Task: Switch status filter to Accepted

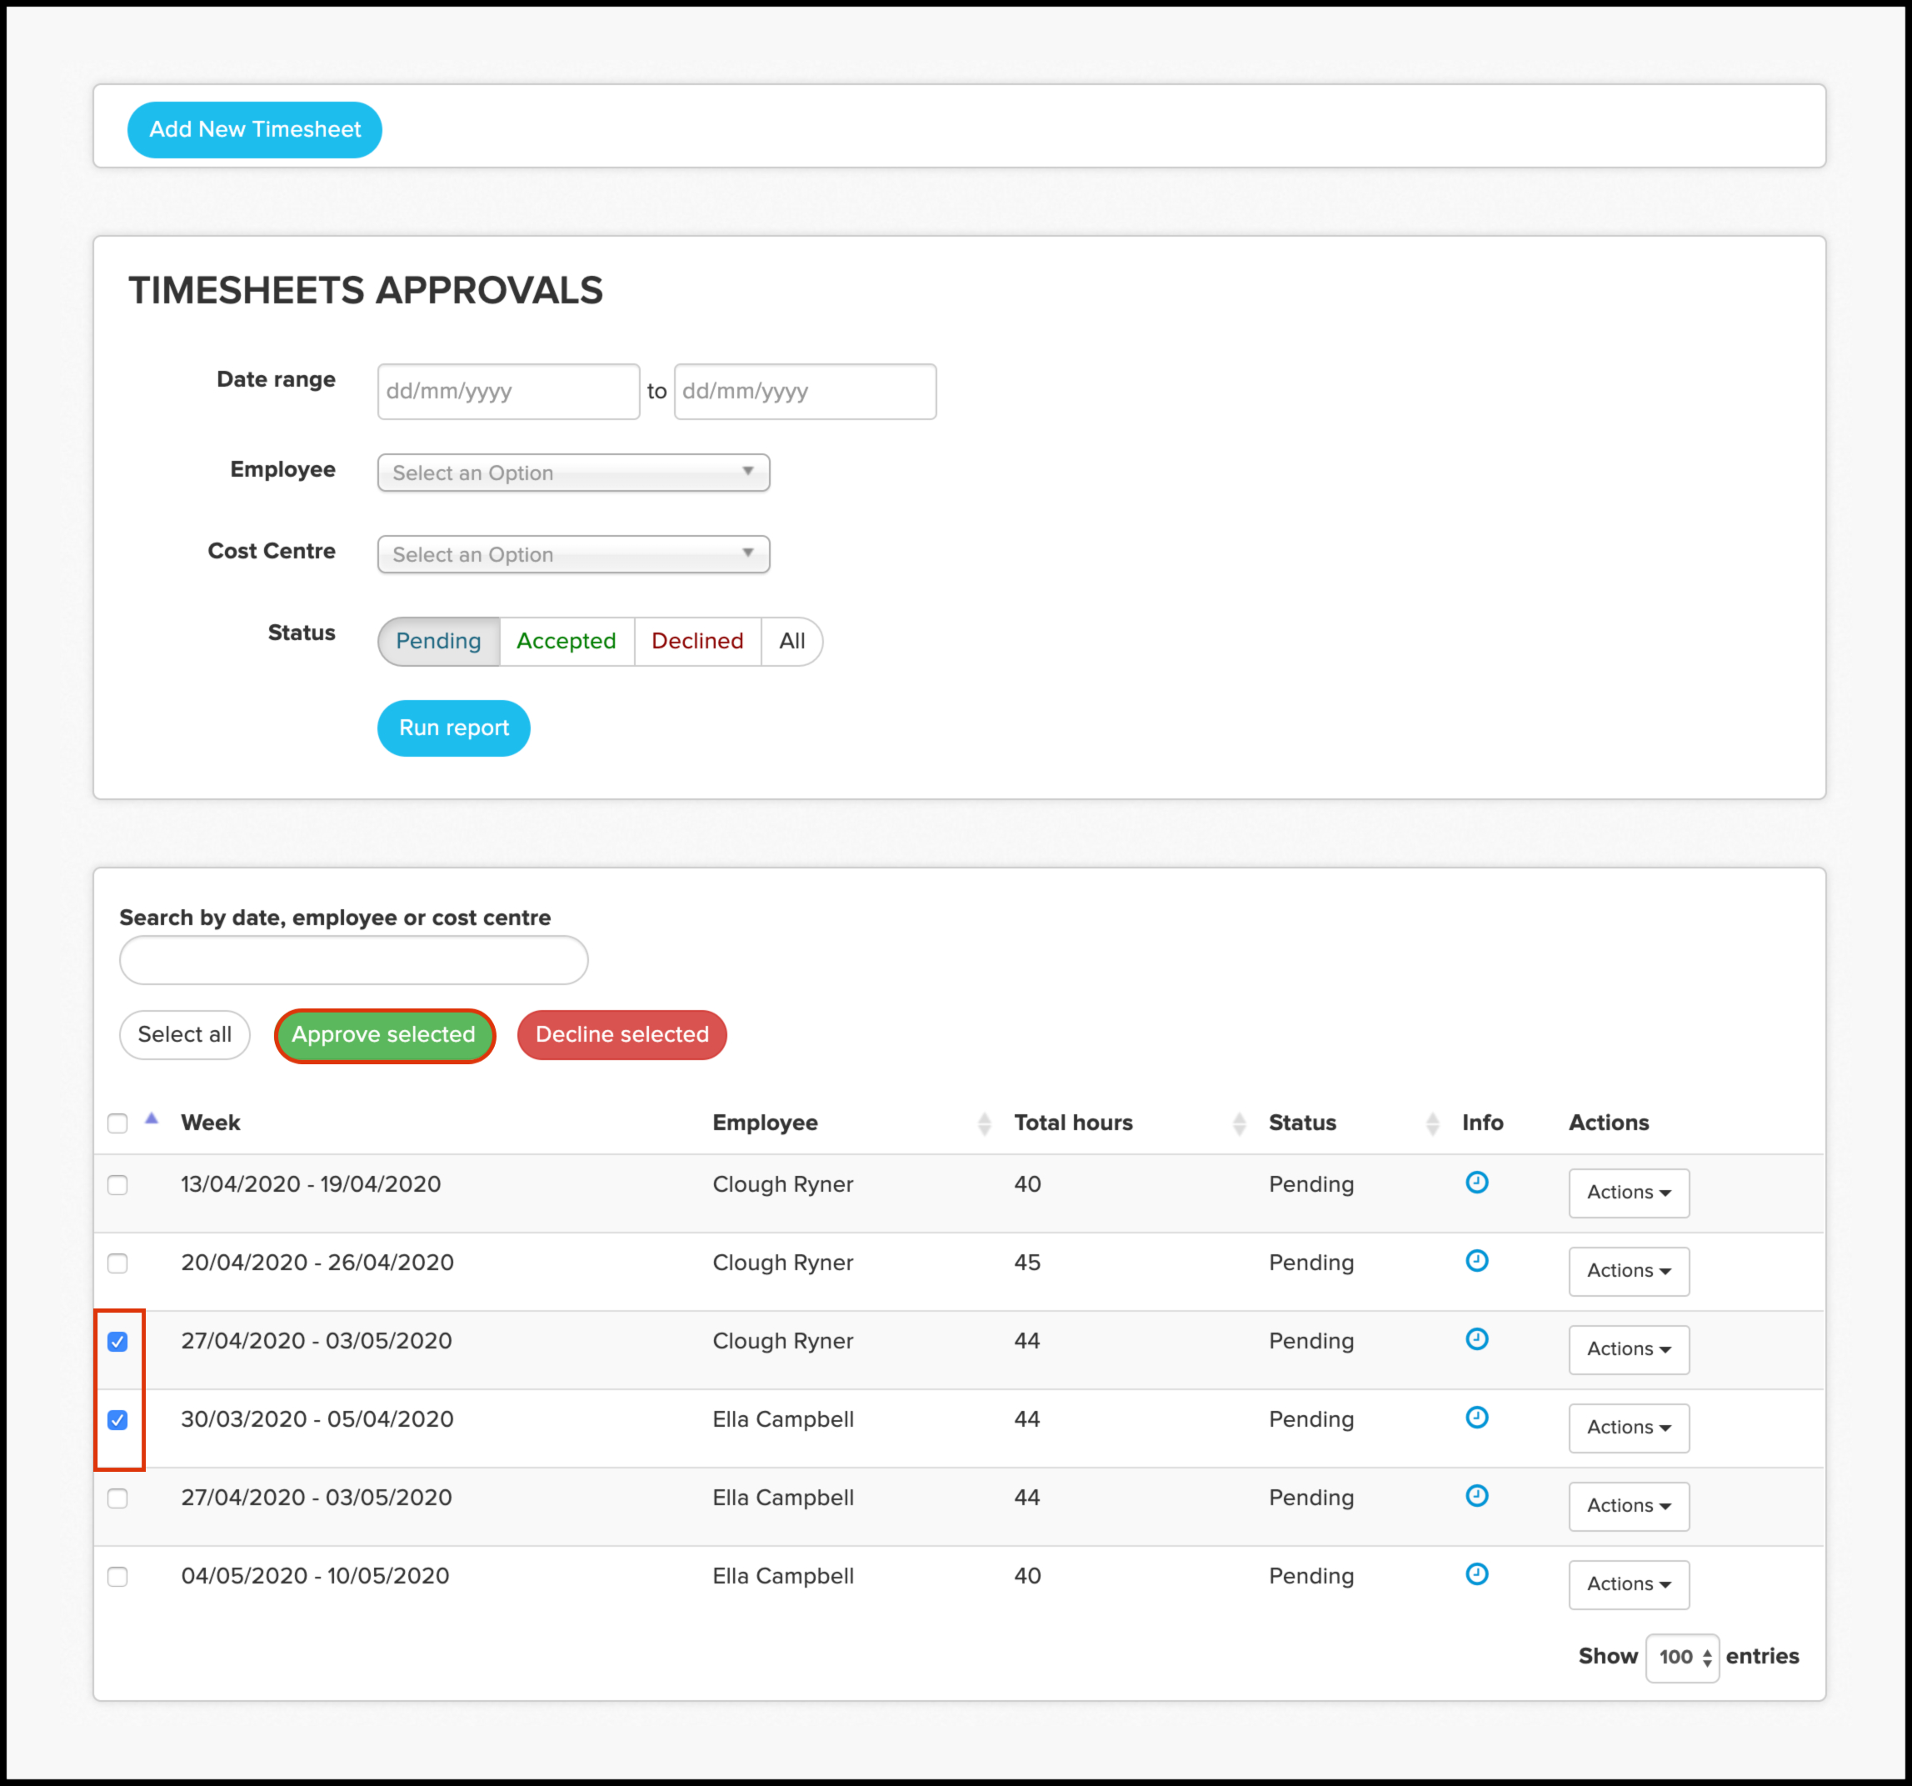Action: pyautogui.click(x=566, y=641)
